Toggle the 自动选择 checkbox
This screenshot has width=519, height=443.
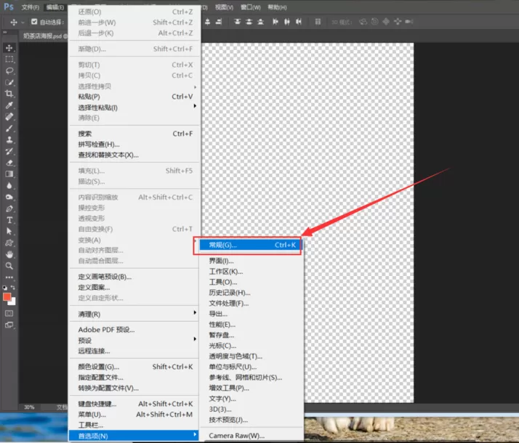(x=34, y=22)
